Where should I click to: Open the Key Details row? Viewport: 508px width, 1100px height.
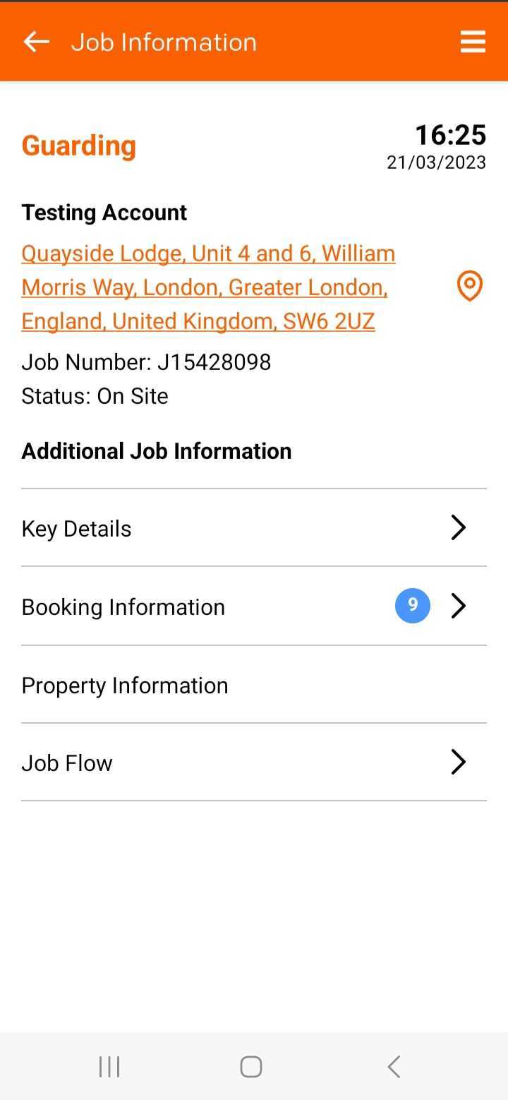pyautogui.click(x=254, y=527)
